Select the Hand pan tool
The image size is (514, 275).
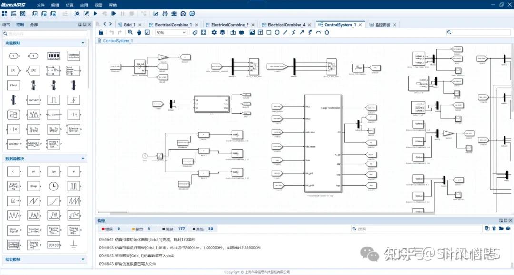coord(138,32)
